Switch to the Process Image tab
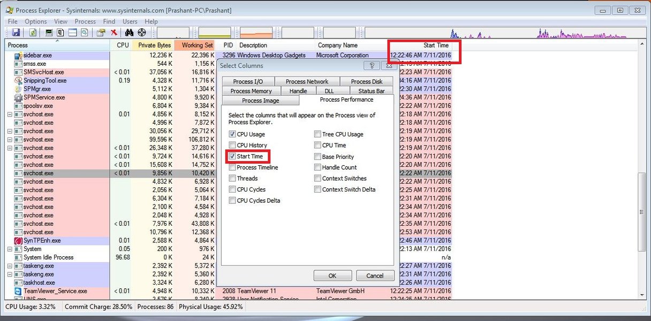651x321 pixels. coord(260,100)
